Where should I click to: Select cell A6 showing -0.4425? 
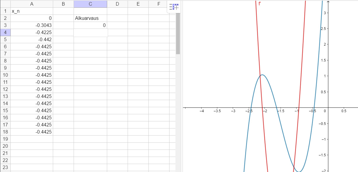click(x=32, y=47)
